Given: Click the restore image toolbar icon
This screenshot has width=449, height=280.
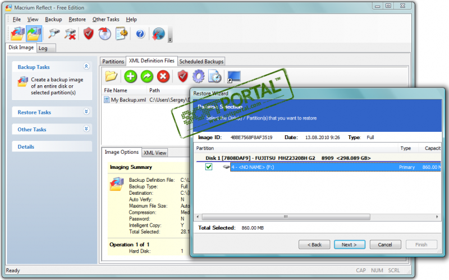Looking at the screenshot, I should click(34, 34).
